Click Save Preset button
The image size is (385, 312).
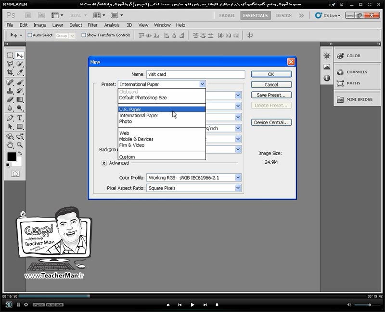coord(271,95)
